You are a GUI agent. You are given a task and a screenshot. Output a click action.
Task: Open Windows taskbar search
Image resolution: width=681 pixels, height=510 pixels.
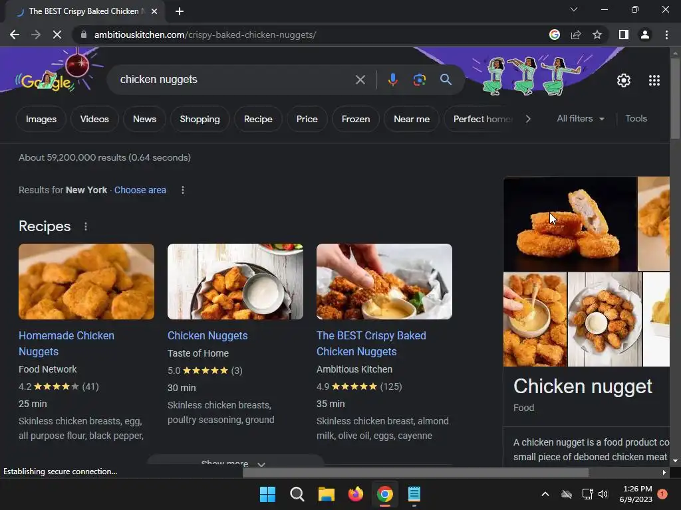[297, 494]
